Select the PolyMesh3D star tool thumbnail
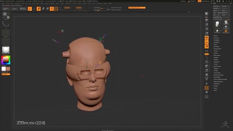 click(x=226, y=27)
